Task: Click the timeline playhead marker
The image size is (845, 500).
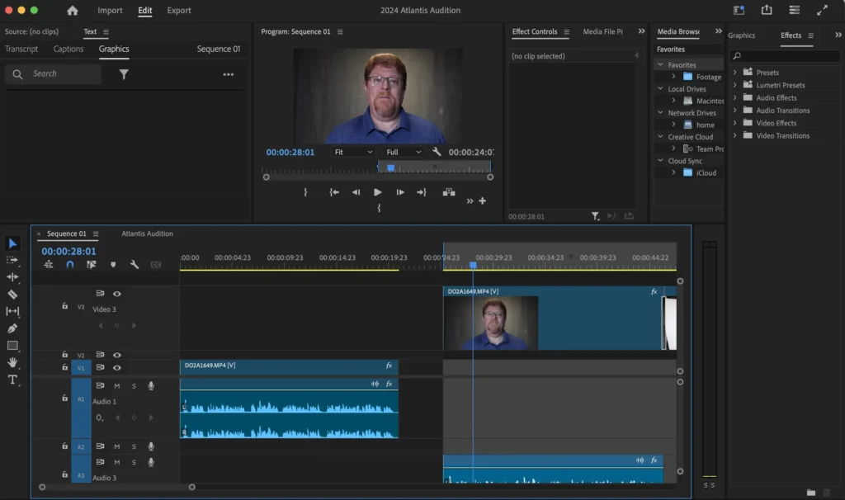Action: pos(473,265)
